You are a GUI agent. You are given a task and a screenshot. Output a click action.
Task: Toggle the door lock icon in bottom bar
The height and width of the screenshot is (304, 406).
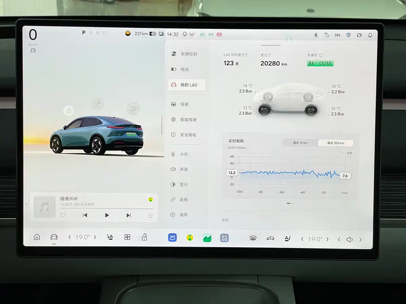(145, 237)
